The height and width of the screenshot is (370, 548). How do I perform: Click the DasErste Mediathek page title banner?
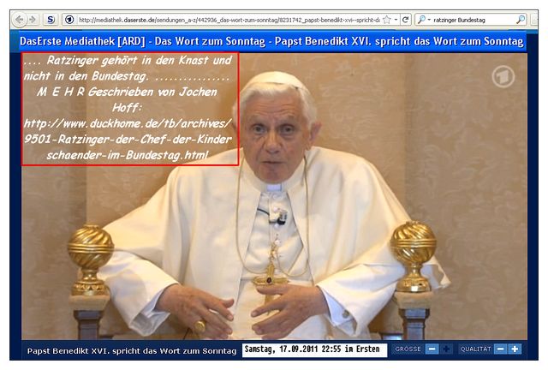click(271, 41)
